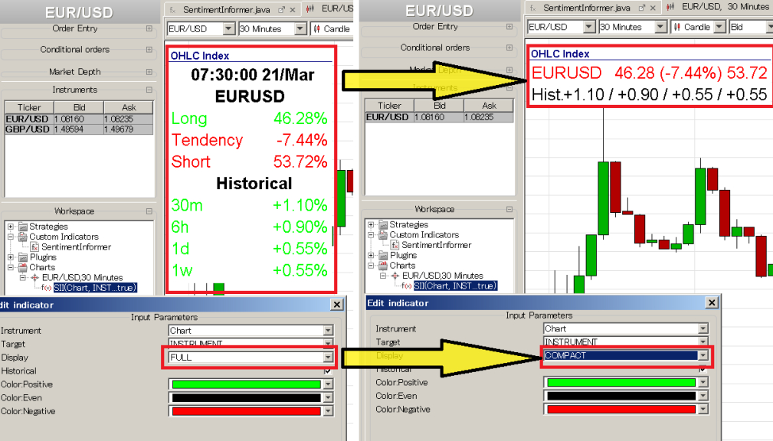The width and height of the screenshot is (773, 441).
Task: Click Strategies folder icon in left workspace
Action: [23, 227]
